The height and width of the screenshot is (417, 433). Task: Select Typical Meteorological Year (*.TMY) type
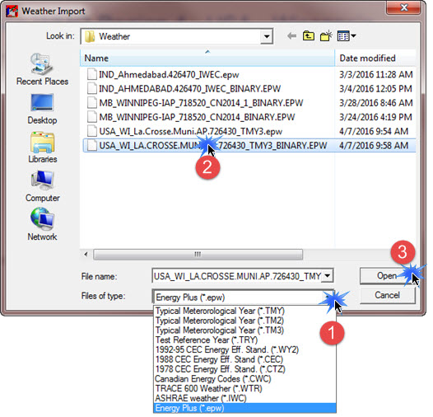[x=244, y=311]
